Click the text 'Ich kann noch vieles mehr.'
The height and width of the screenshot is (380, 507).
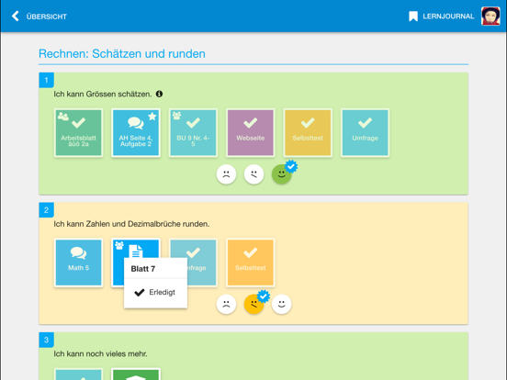coord(100,353)
